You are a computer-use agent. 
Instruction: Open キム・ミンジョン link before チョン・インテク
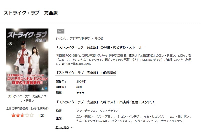coord(146,121)
